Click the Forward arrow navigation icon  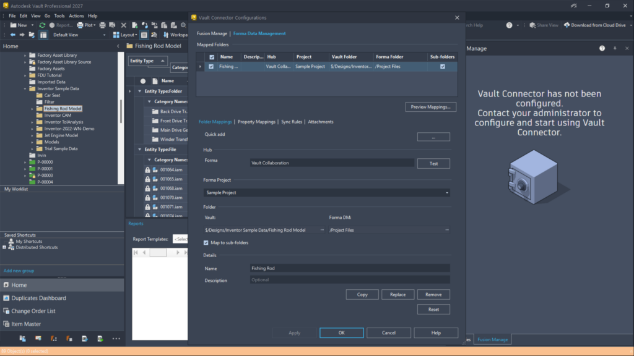tap(22, 35)
